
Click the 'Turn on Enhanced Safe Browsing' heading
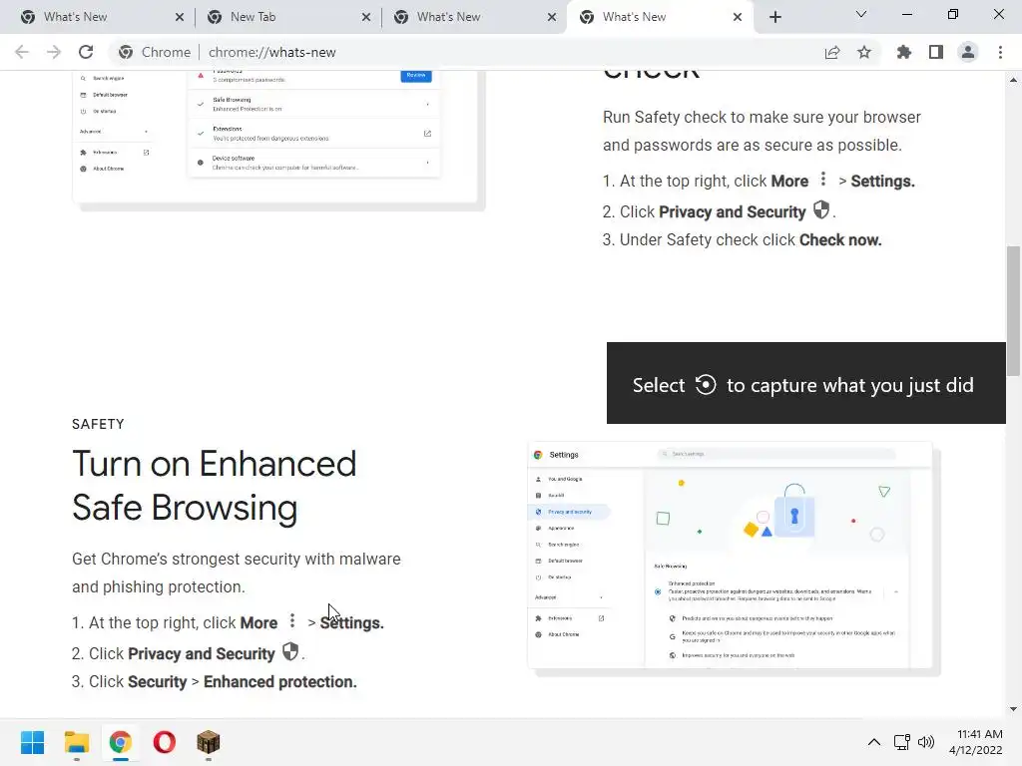pyautogui.click(x=214, y=486)
